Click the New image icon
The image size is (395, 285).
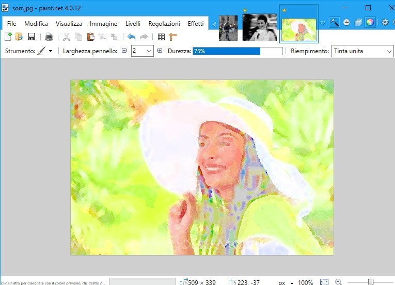click(8, 37)
